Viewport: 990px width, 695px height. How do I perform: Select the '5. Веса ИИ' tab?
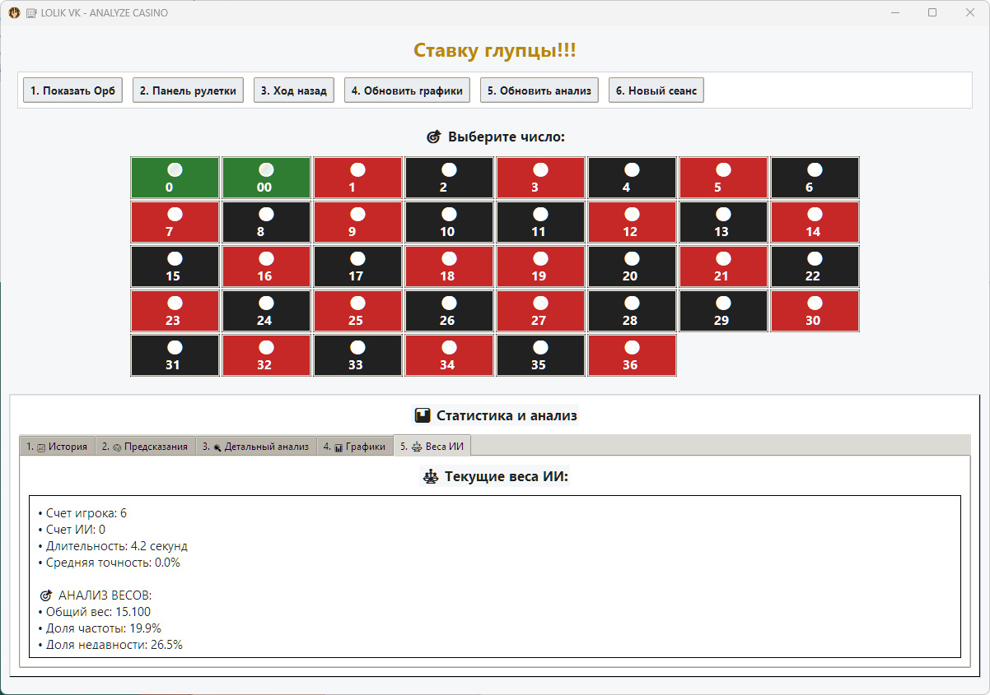click(x=432, y=446)
